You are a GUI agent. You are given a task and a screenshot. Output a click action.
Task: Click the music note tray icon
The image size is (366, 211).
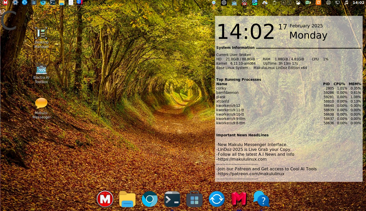pos(346,3)
